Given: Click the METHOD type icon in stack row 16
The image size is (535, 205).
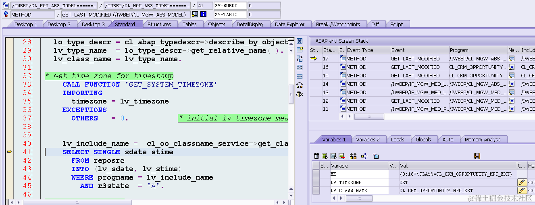Looking at the screenshot, I should pyautogui.click(x=343, y=67).
